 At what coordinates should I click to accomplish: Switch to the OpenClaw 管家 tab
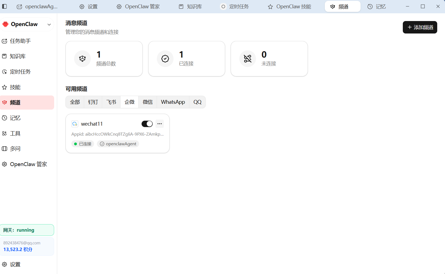point(138,7)
